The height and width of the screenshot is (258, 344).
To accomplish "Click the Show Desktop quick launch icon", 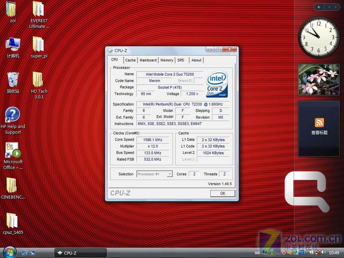I will click(x=25, y=253).
